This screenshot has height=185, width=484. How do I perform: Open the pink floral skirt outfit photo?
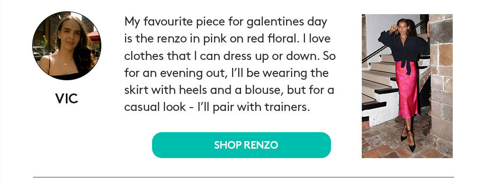coord(407,86)
